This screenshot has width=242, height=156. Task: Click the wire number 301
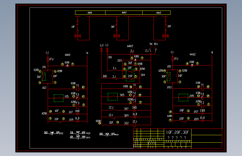click(x=110, y=57)
